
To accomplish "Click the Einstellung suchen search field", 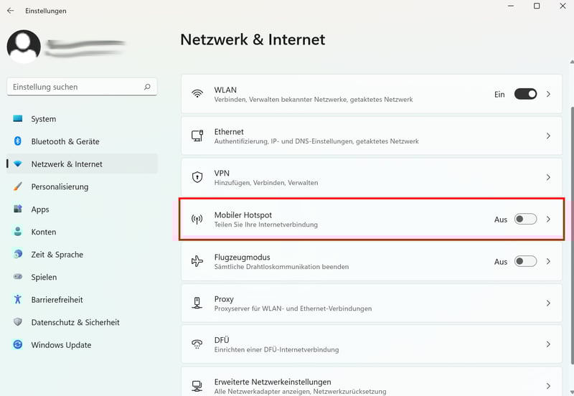I will (x=75, y=88).
